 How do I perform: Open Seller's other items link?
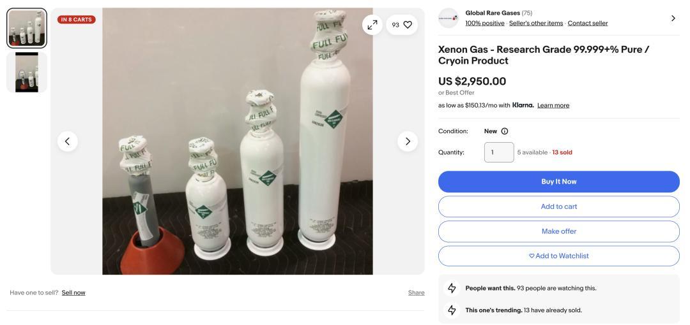[536, 24]
